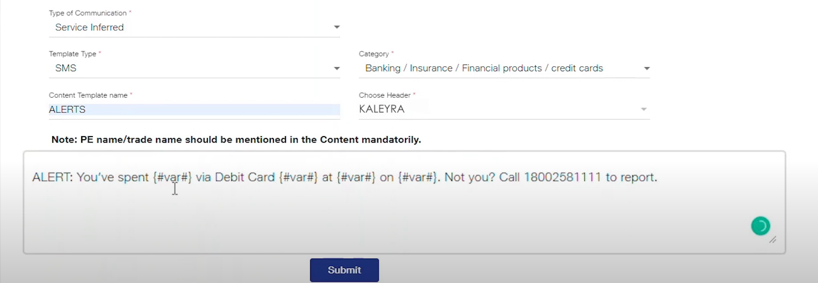The width and height of the screenshot is (818, 283).
Task: Place cursor on phone number 18002581111
Action: point(562,177)
